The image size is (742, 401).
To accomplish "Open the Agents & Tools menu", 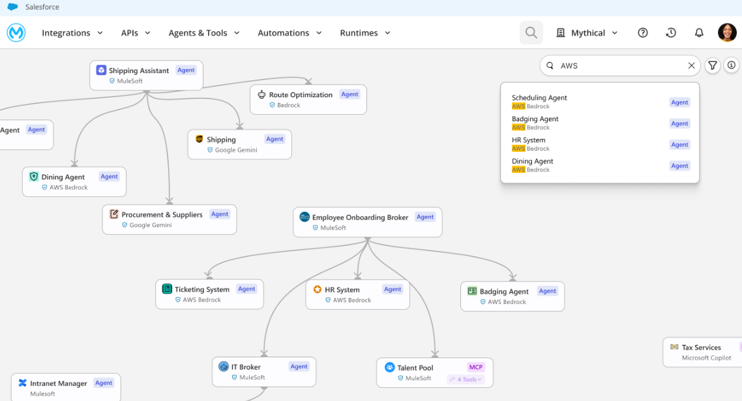I will pyautogui.click(x=204, y=33).
